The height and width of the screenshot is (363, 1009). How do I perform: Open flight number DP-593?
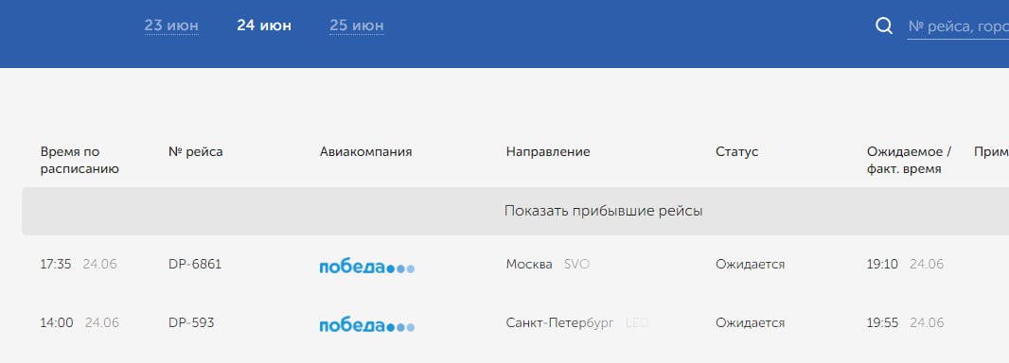(191, 322)
